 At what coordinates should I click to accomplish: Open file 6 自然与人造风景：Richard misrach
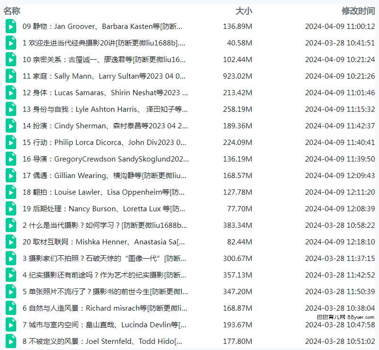[105, 308]
